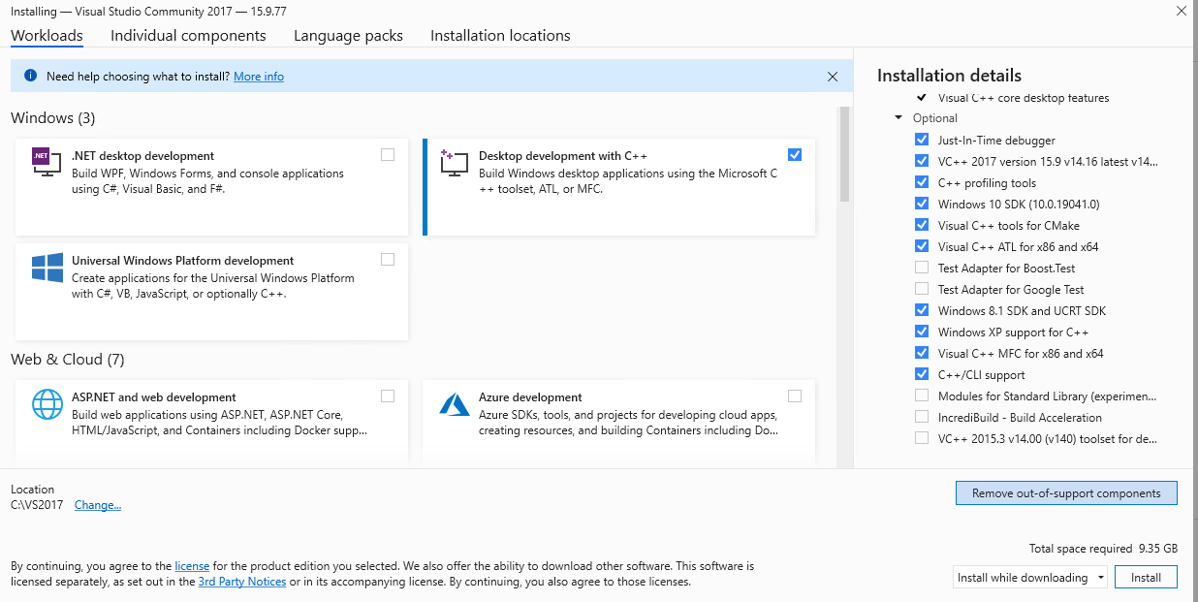Click the ASP.NET and web development globe icon

point(46,404)
